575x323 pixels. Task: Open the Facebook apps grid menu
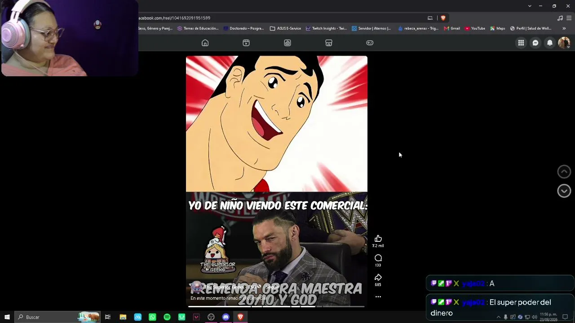pos(521,43)
